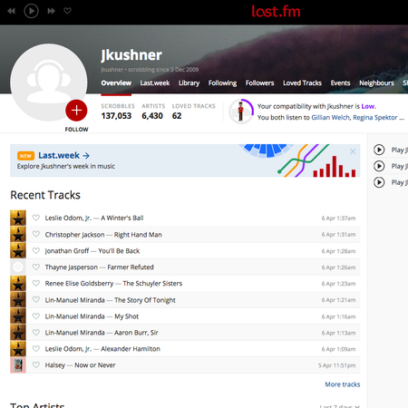
Task: Open album art for Alexander Hamilton
Action: (x=18, y=348)
